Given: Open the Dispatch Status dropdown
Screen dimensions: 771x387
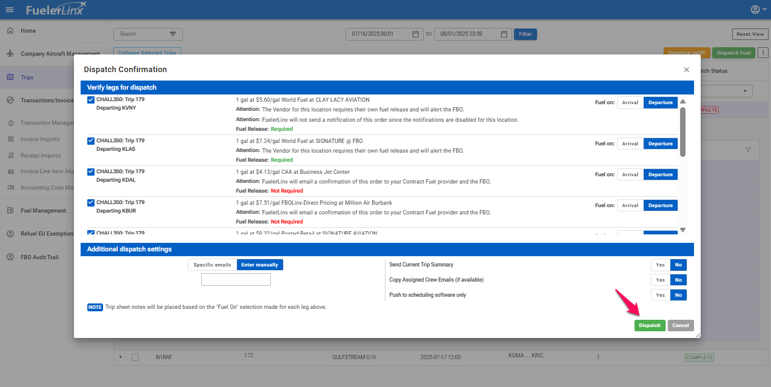Looking at the screenshot, I should 725,91.
